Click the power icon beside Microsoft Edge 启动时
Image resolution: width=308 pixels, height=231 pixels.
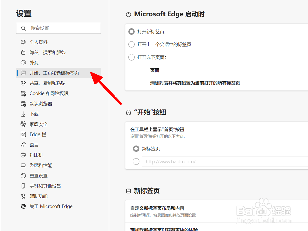(129, 15)
